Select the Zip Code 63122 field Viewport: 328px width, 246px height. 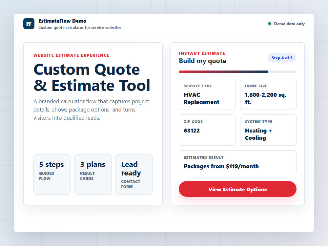pos(207,130)
